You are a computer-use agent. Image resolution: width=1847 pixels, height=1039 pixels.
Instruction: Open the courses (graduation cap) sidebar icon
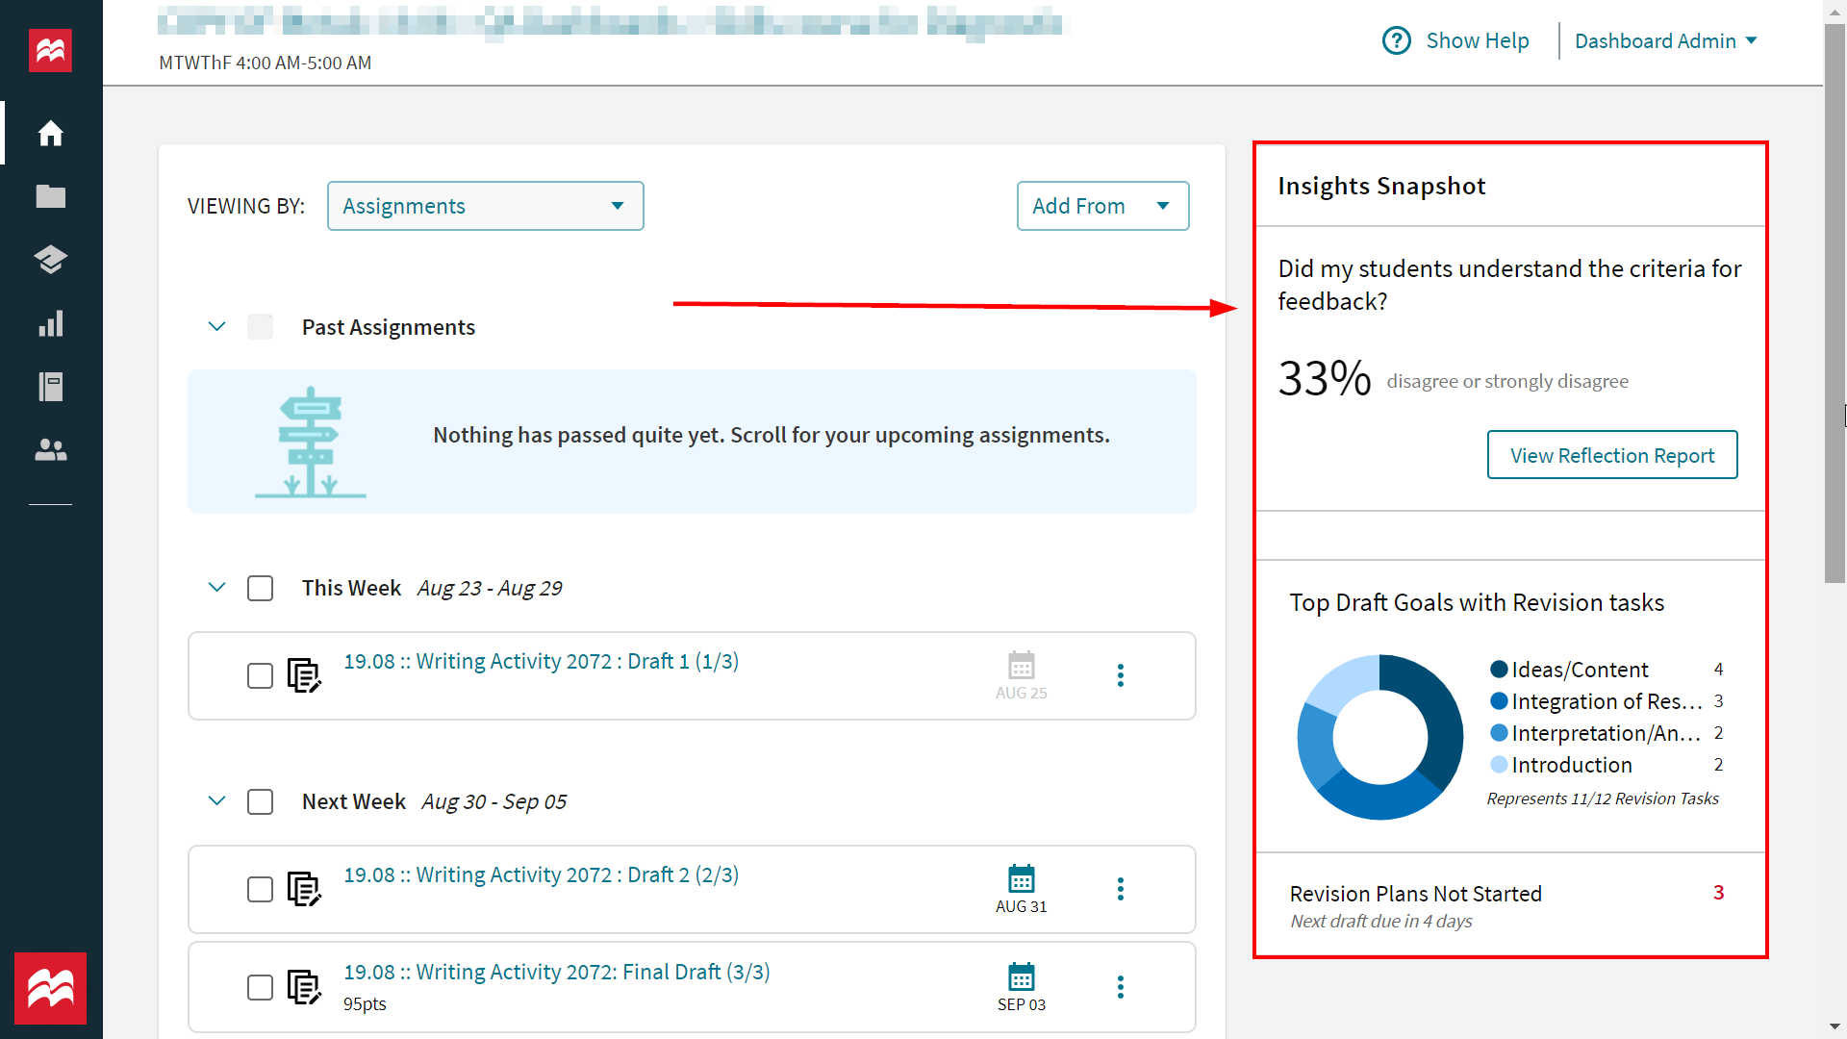tap(50, 260)
